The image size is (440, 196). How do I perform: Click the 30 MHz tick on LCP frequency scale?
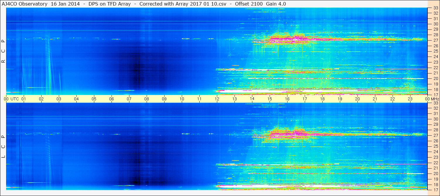tap(435, 119)
